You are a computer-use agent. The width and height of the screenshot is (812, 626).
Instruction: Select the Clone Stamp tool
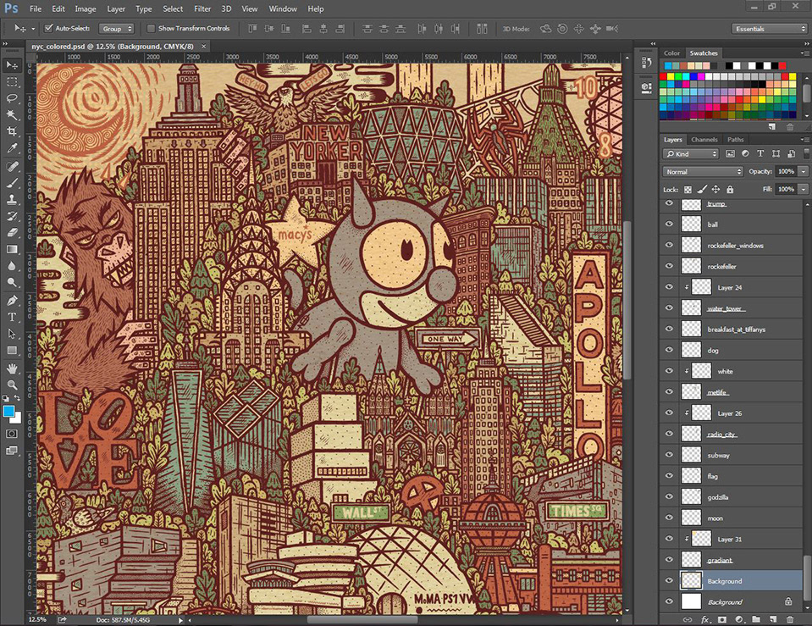[x=11, y=200]
